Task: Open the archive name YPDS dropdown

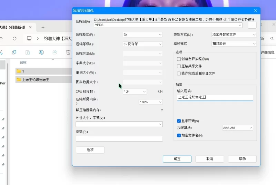Action: (168, 25)
